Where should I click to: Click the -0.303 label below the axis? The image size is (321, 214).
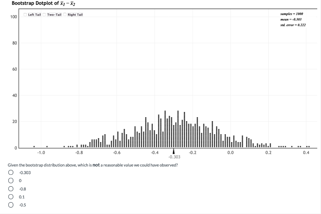174,157
